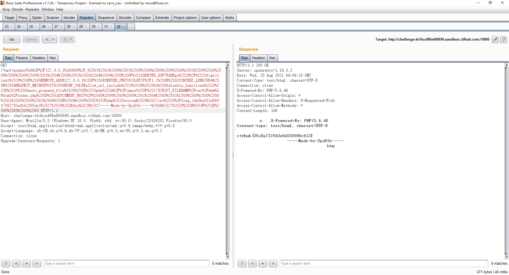Switch to the Comparer tab

point(143,18)
